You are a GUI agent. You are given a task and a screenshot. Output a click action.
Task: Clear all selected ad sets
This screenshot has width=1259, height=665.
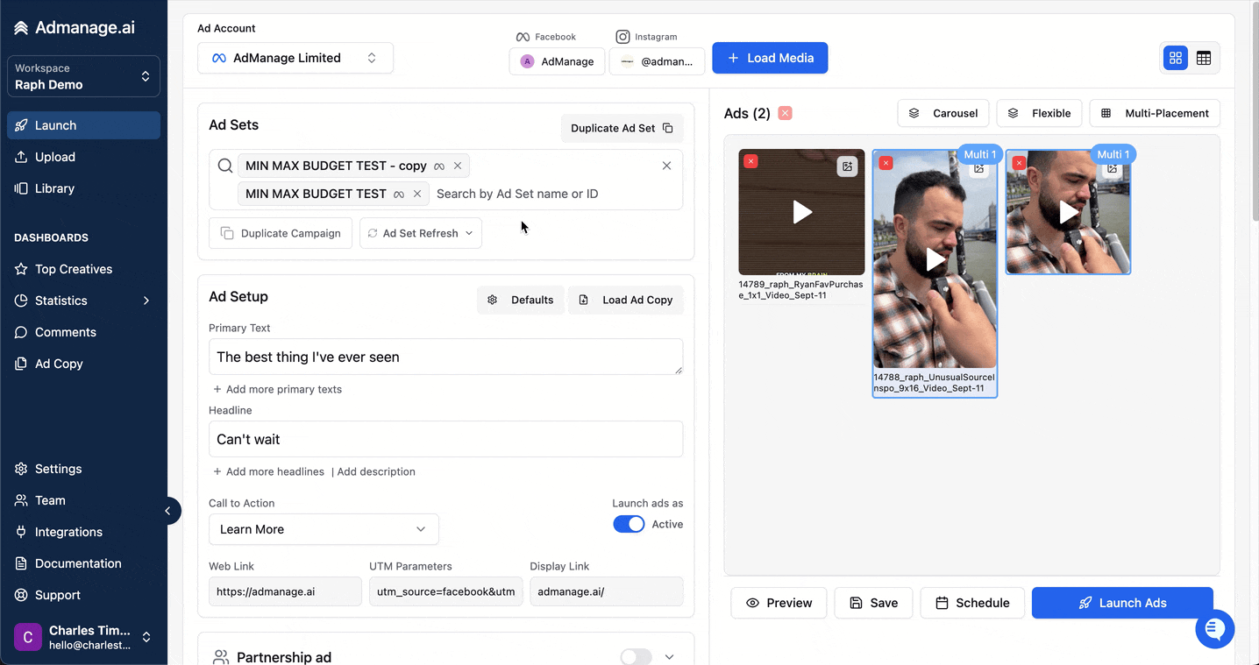coord(666,166)
